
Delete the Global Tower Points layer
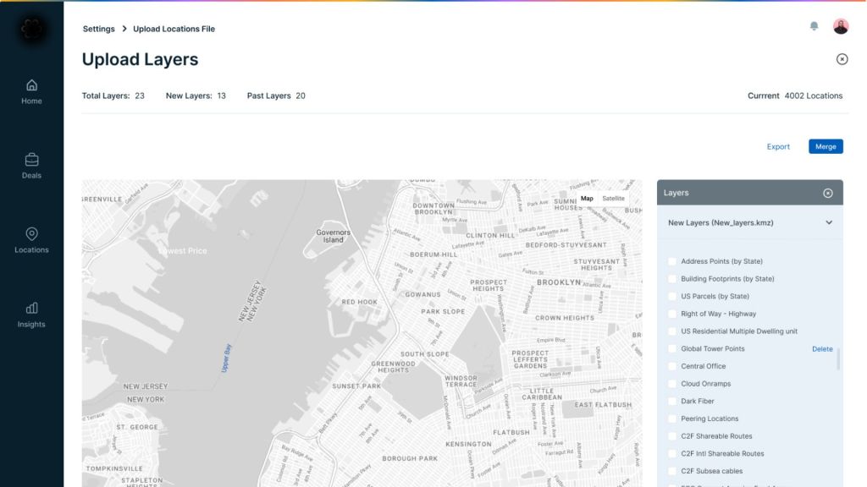tap(822, 349)
